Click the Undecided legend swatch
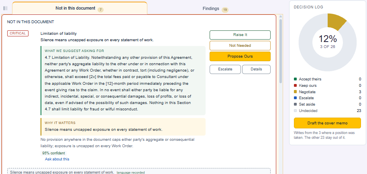This screenshot has height=174, width=367. 296,110
